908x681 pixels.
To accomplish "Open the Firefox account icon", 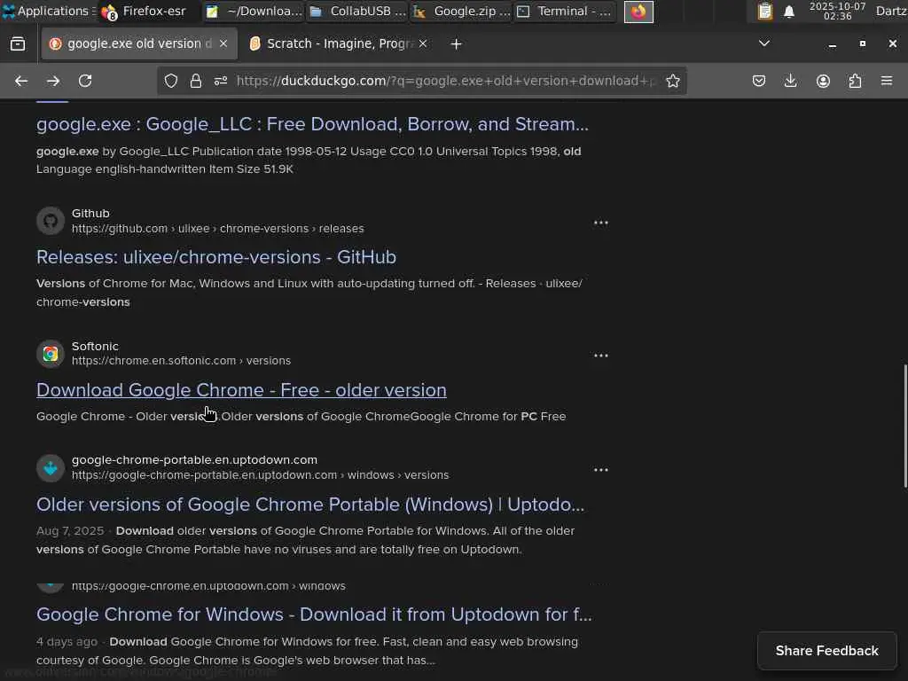I will tap(823, 81).
